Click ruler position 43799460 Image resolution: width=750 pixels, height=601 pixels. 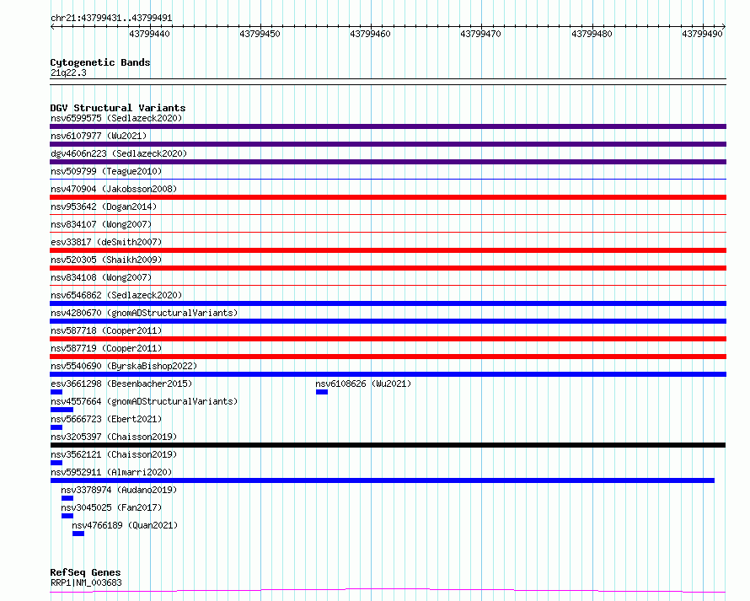(370, 34)
